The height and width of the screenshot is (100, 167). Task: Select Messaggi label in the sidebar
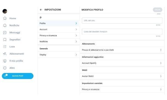tap(15, 32)
